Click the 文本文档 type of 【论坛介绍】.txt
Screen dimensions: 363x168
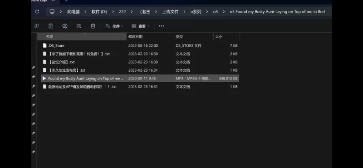183,62
